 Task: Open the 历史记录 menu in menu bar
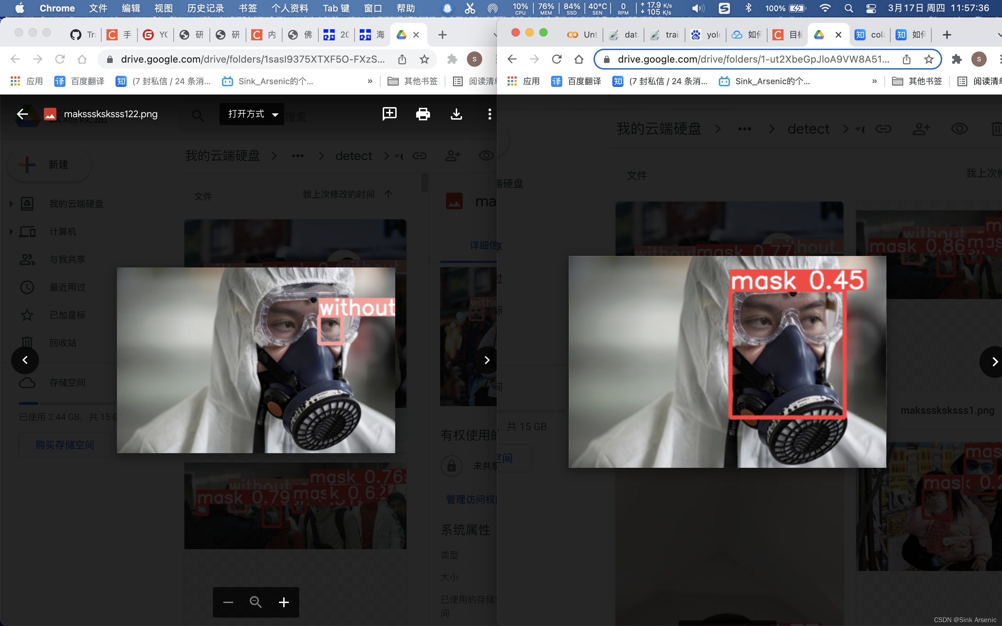(205, 8)
